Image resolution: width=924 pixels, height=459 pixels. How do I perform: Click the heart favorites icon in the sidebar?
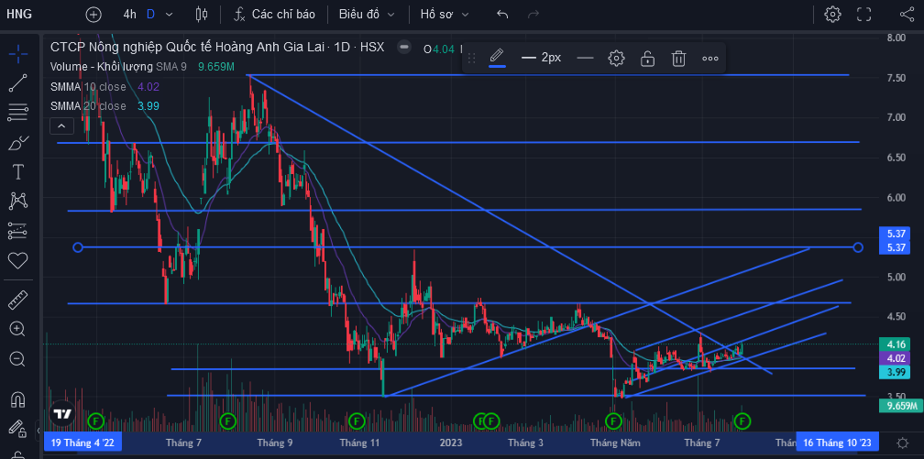[x=18, y=260]
